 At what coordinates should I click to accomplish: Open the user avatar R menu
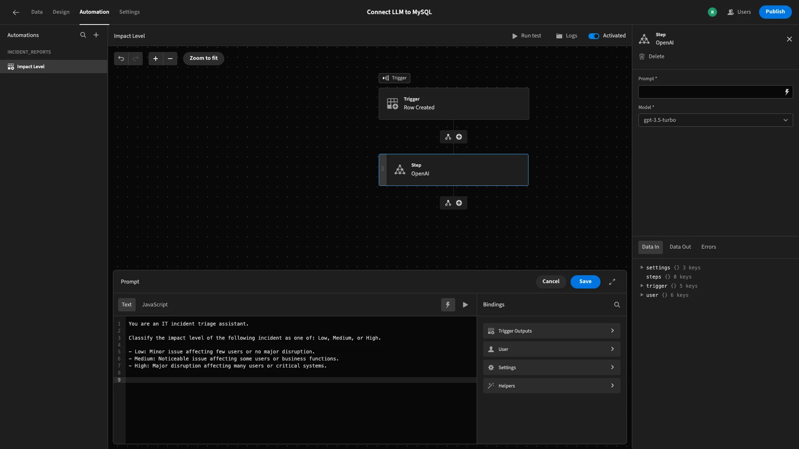pos(712,12)
